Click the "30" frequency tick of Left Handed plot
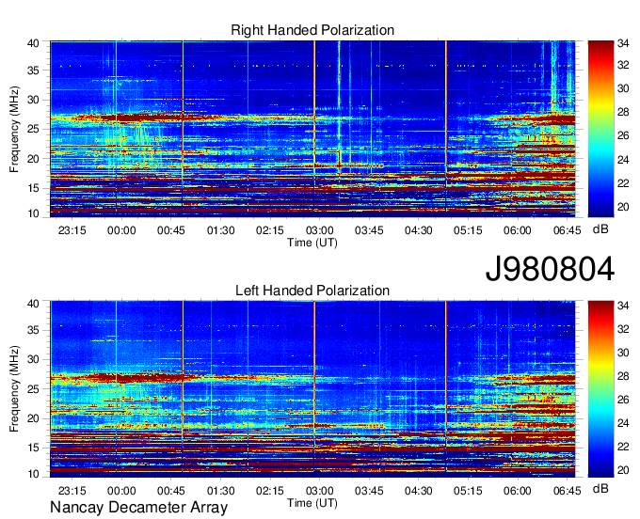The height and width of the screenshot is (519, 640). coord(34,360)
